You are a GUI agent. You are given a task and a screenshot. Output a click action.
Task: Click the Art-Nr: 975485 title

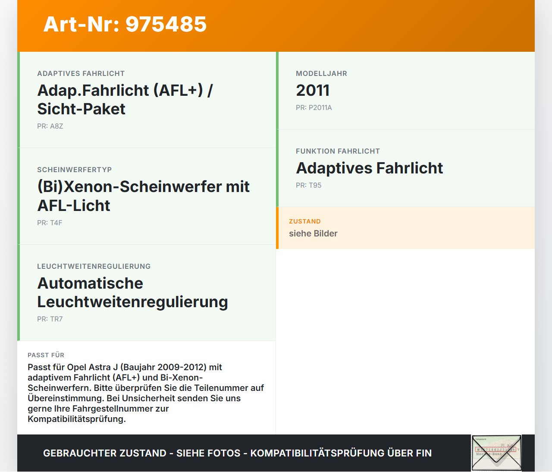coord(125,25)
